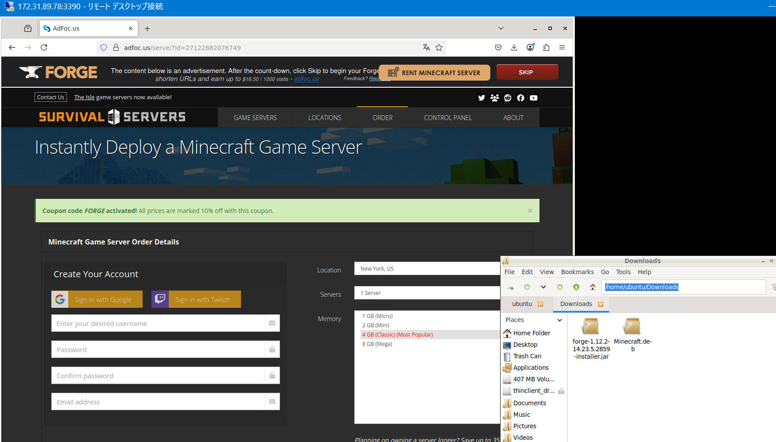
Task: Reload the AdFoc.us page
Action: pos(44,47)
